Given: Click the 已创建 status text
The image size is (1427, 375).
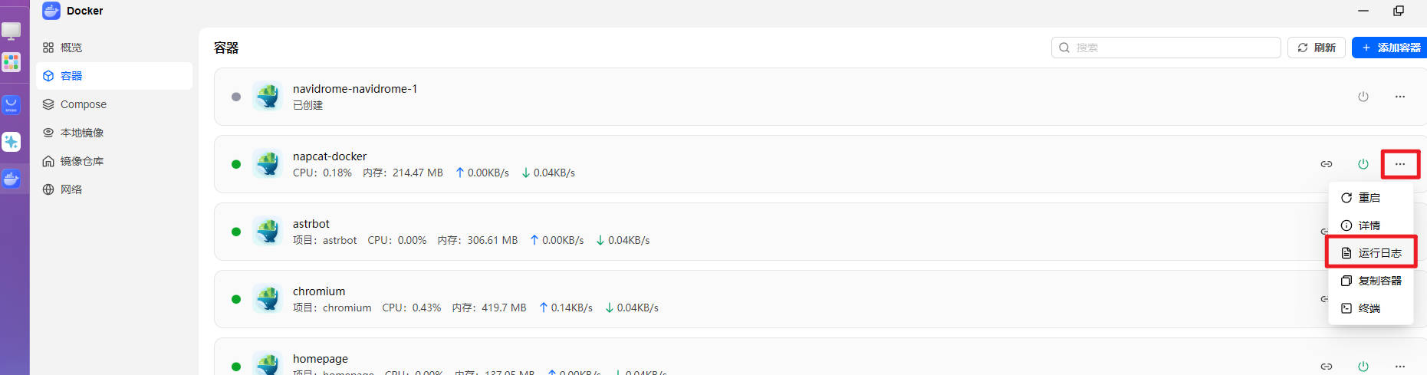Looking at the screenshot, I should coord(307,105).
